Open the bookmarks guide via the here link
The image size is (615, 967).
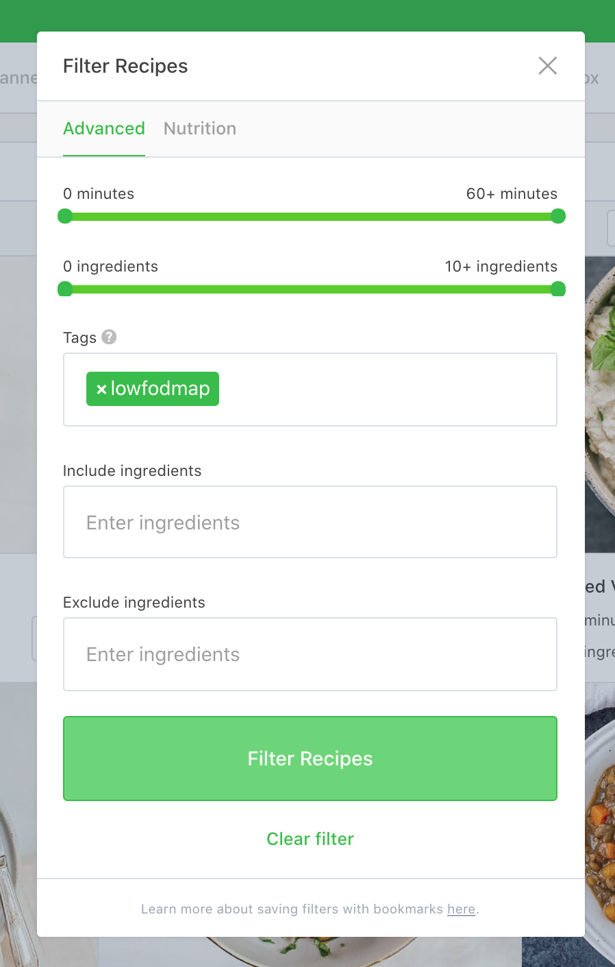(461, 909)
